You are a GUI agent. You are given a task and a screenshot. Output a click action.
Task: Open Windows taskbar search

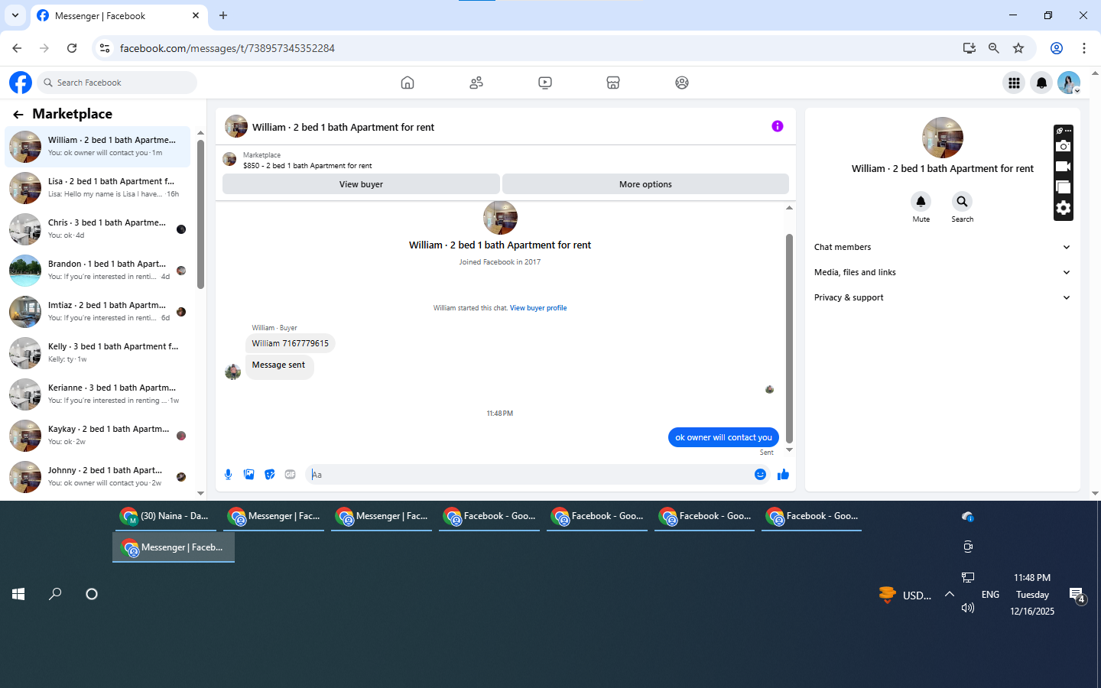(55, 594)
